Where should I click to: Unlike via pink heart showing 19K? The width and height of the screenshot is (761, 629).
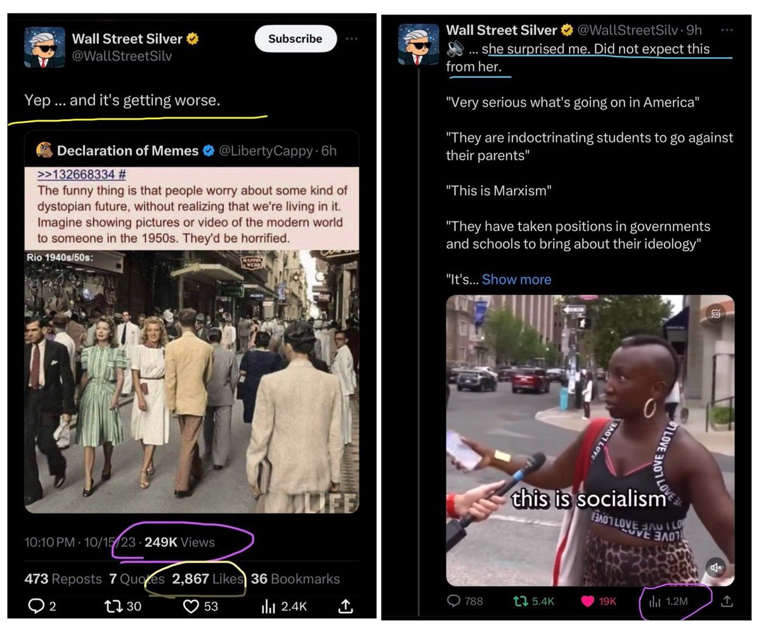pyautogui.click(x=587, y=600)
